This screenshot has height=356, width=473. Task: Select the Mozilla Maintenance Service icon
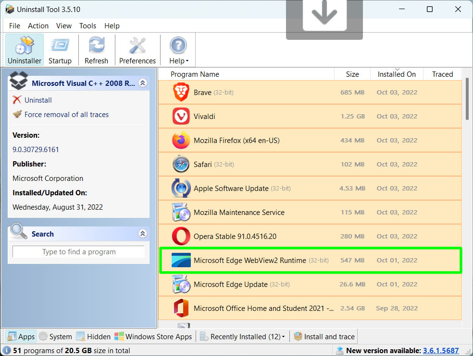[x=181, y=213]
